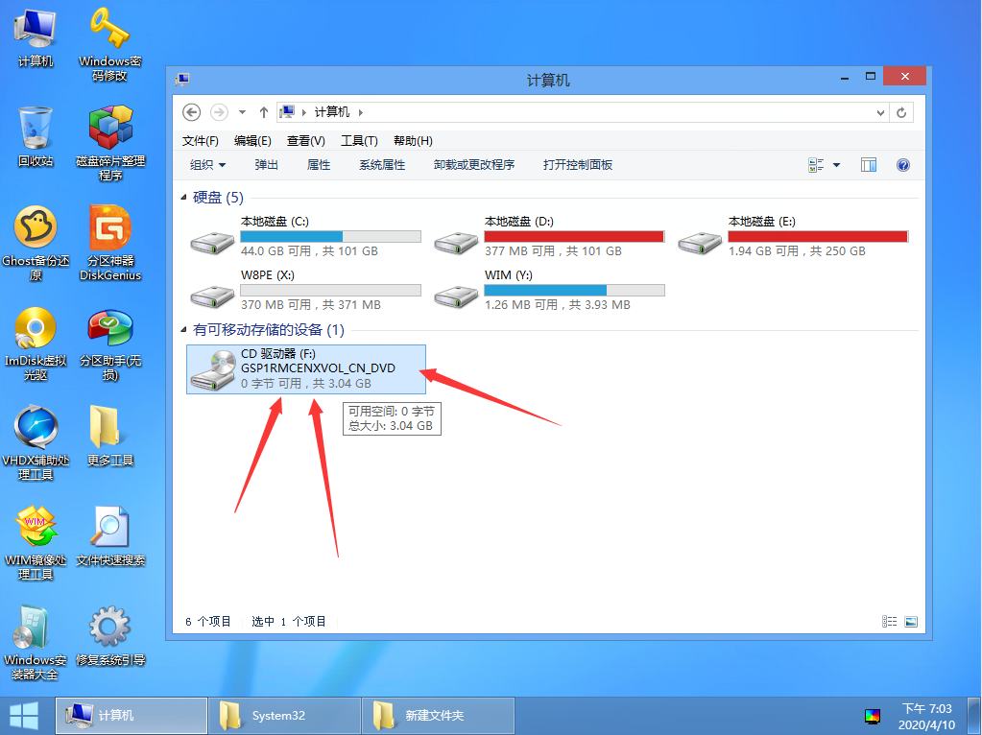
Task: Click the help question mark icon
Action: (902, 165)
